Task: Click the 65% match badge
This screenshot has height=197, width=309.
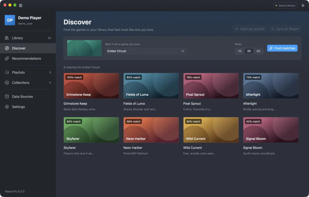Action: click(x=74, y=122)
